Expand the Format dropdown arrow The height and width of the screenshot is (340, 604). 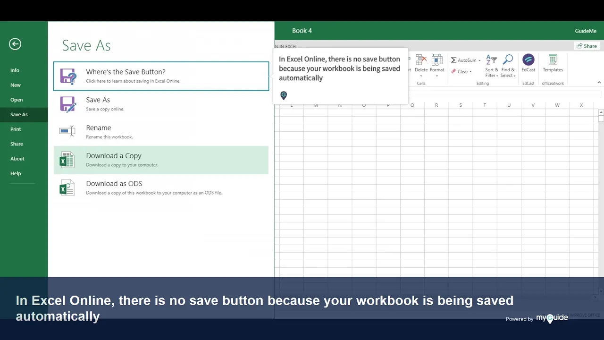437,76
